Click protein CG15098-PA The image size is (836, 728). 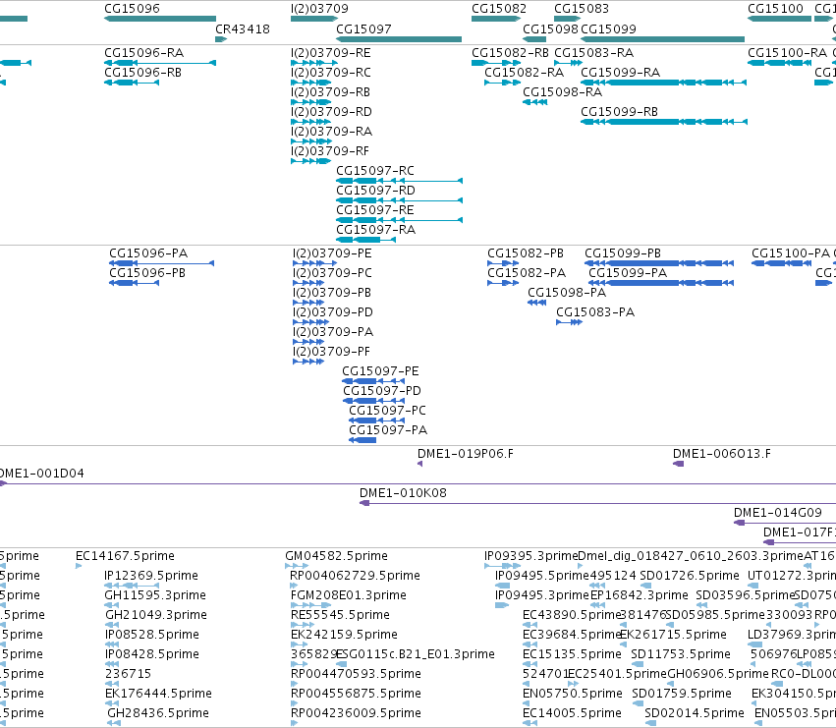click(567, 293)
